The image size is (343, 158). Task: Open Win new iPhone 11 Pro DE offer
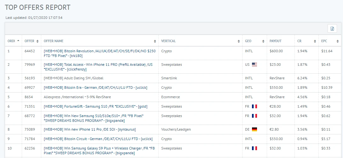pyautogui.click(x=90, y=129)
